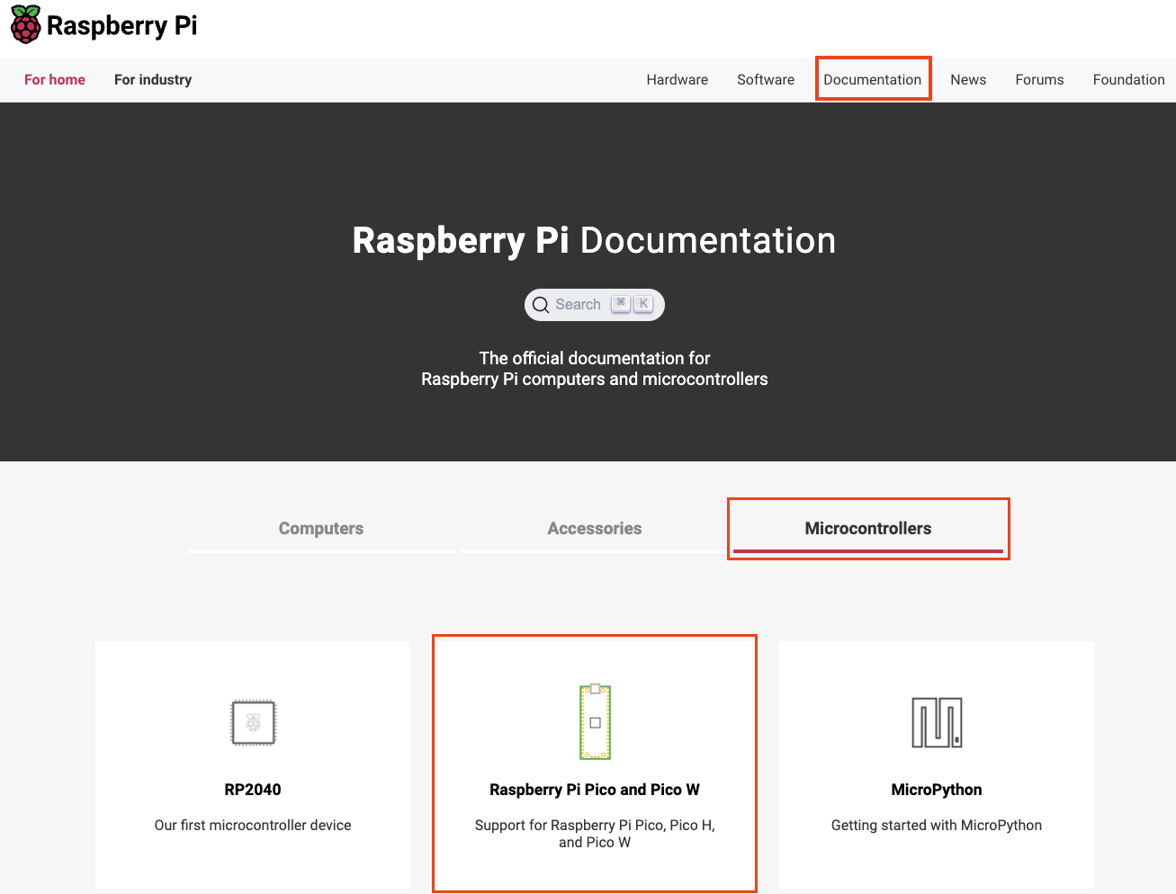This screenshot has width=1176, height=894.
Task: Go to Hardware in navigation bar
Action: (x=677, y=79)
